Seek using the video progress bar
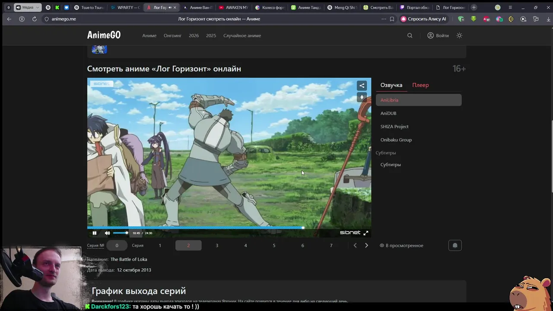 click(x=229, y=228)
